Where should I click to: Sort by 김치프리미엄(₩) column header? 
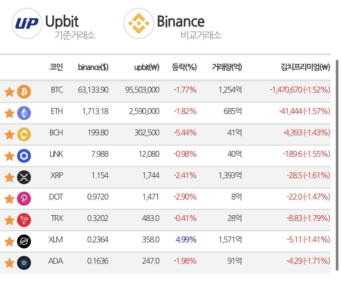[x=305, y=67]
